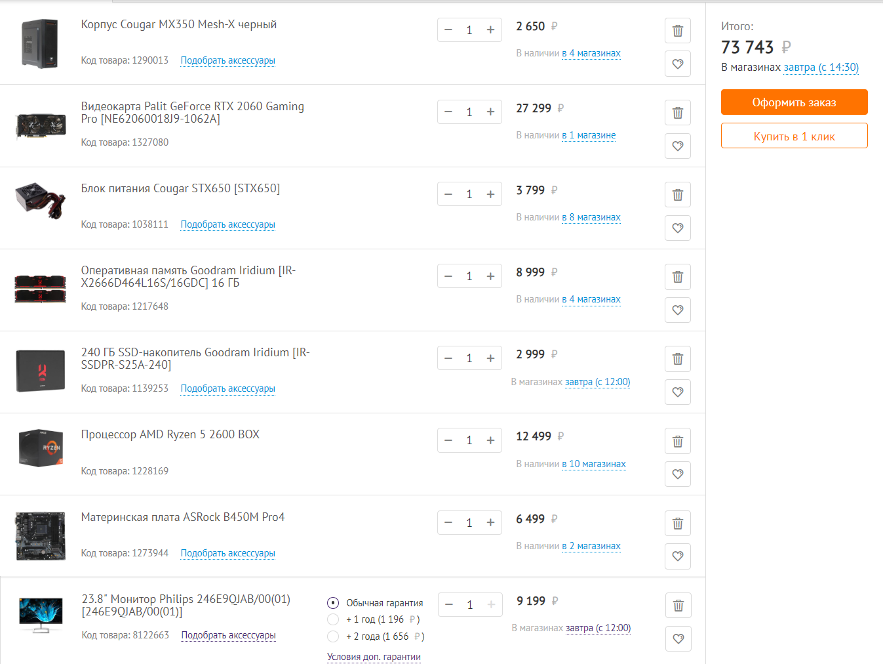Select the standard warranty option
Image resolution: width=883 pixels, height=664 pixels.
pyautogui.click(x=333, y=603)
